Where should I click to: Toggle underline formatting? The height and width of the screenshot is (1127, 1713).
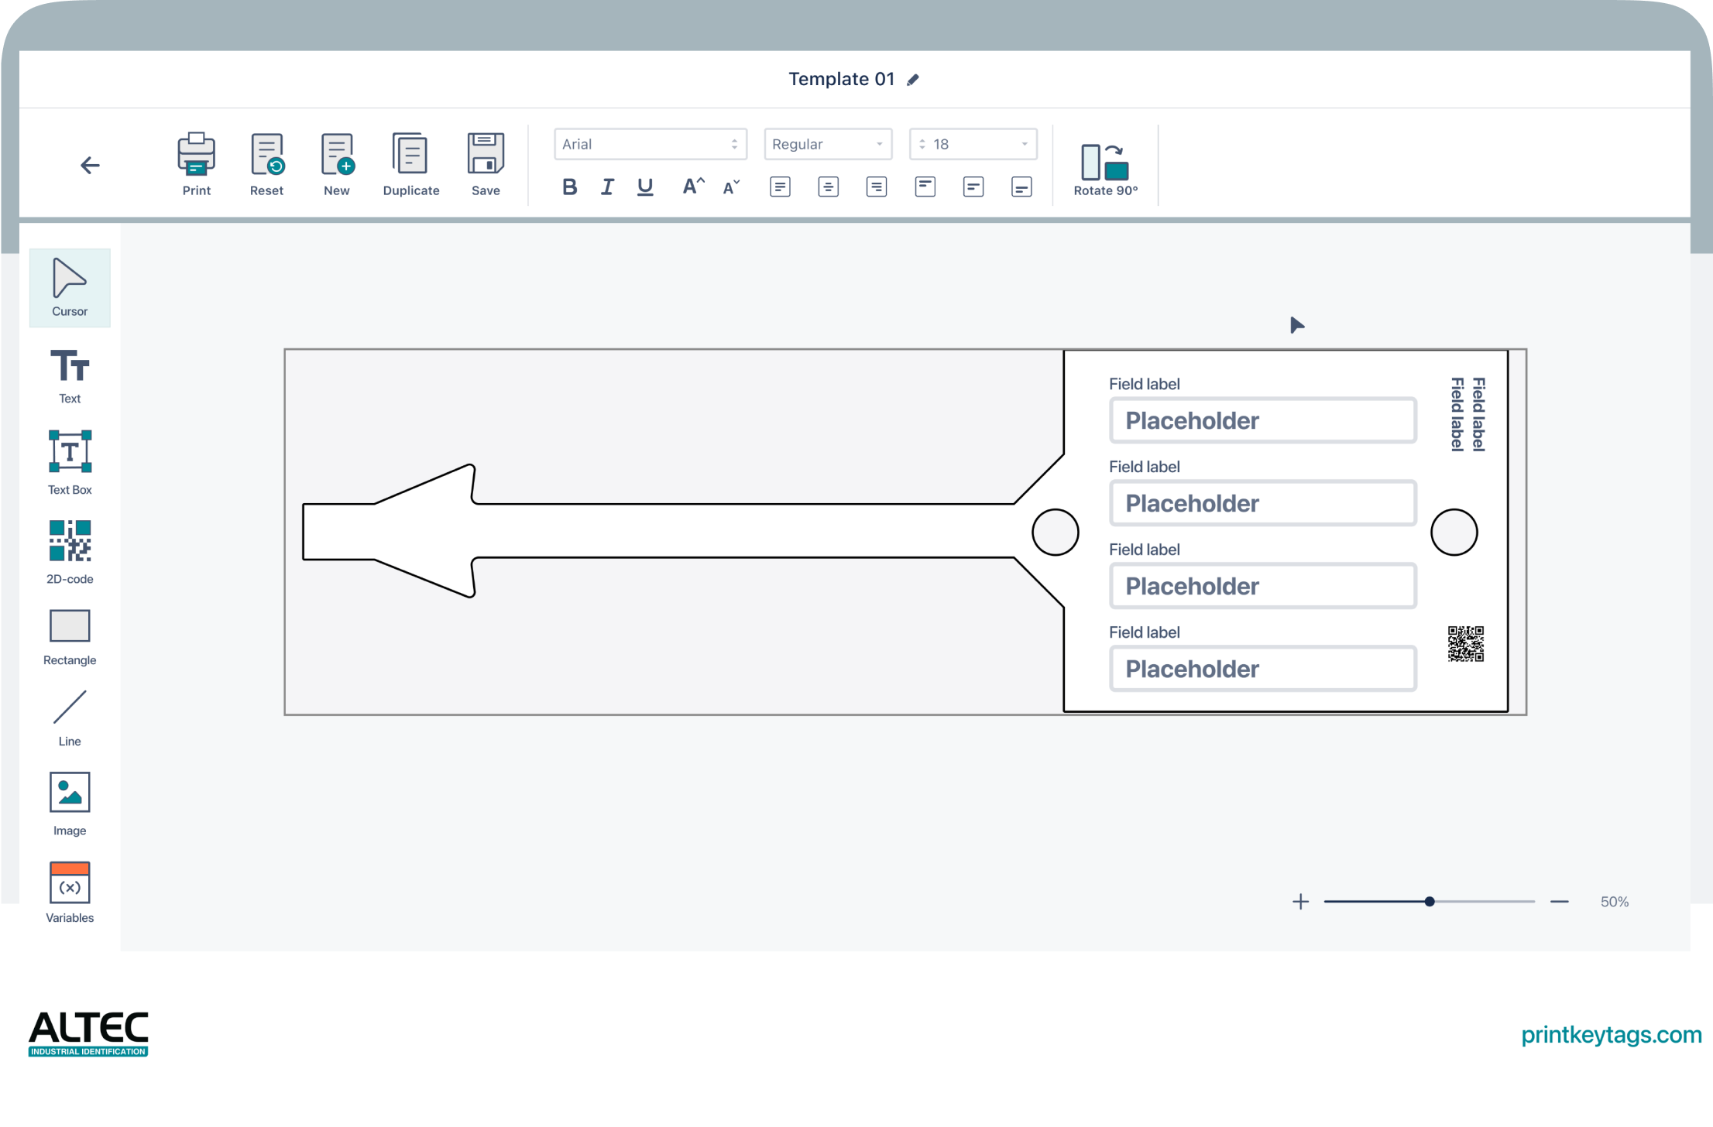pos(644,187)
